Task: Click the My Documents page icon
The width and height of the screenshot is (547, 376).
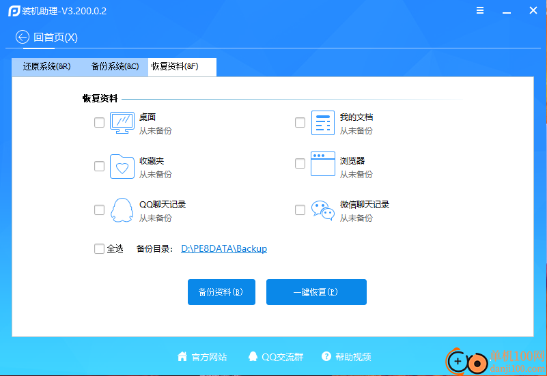Action: pos(323,123)
